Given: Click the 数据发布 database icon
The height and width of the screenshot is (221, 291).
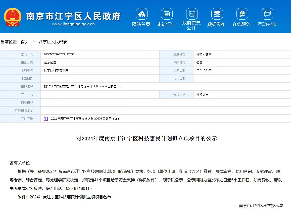Looking at the screenshot, I should [x=217, y=14].
